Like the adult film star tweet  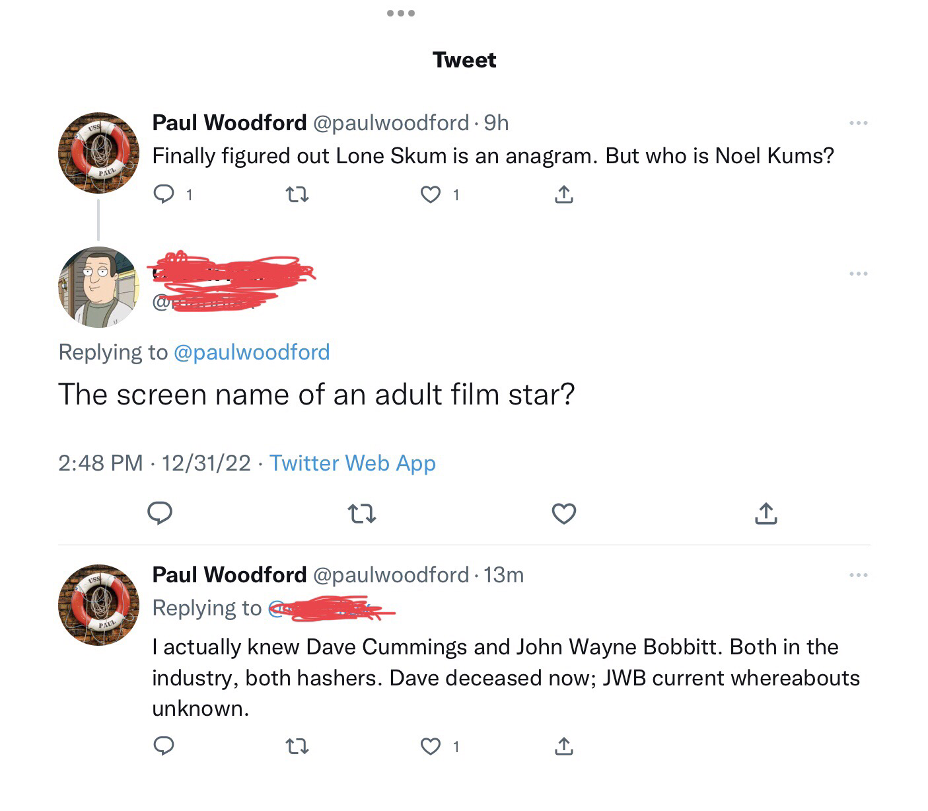[x=563, y=514]
